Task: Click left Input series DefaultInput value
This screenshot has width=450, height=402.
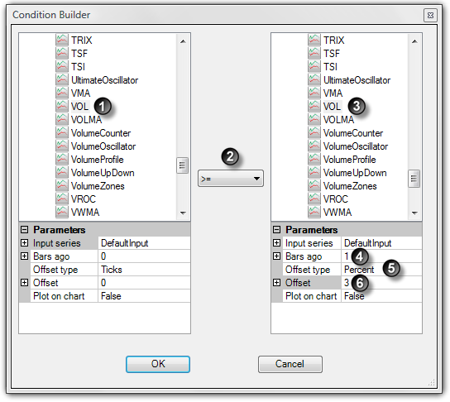Action: point(144,242)
